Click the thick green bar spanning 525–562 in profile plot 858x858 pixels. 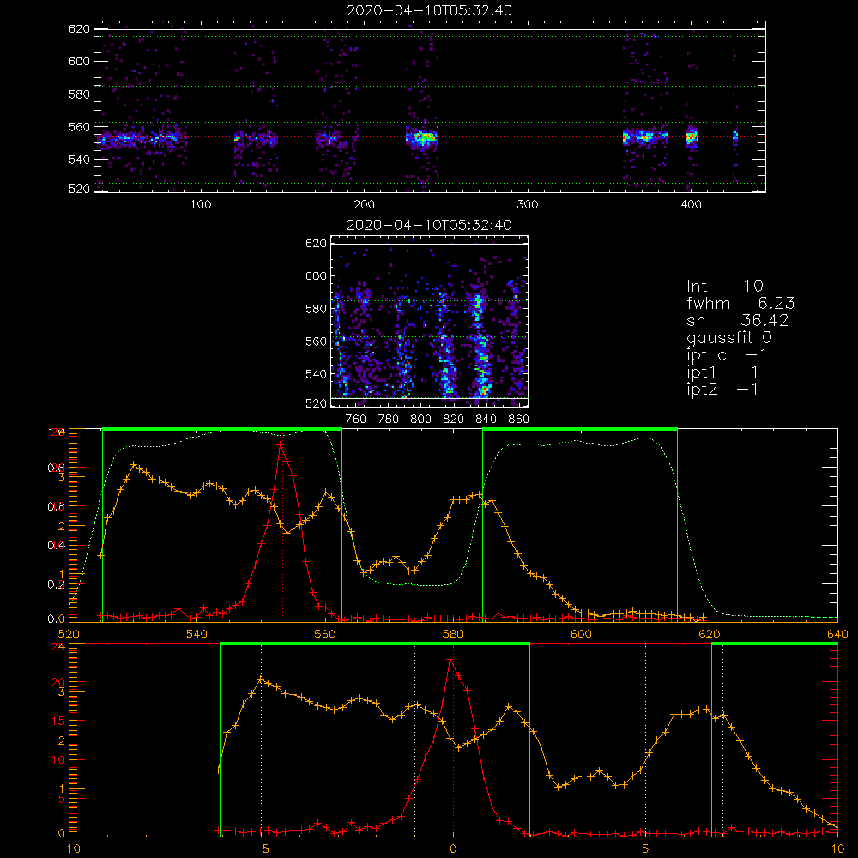coord(222,429)
